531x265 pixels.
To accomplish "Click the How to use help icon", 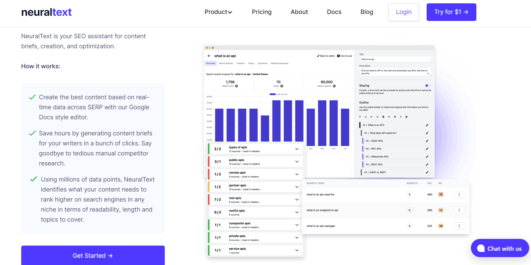I will (338, 56).
